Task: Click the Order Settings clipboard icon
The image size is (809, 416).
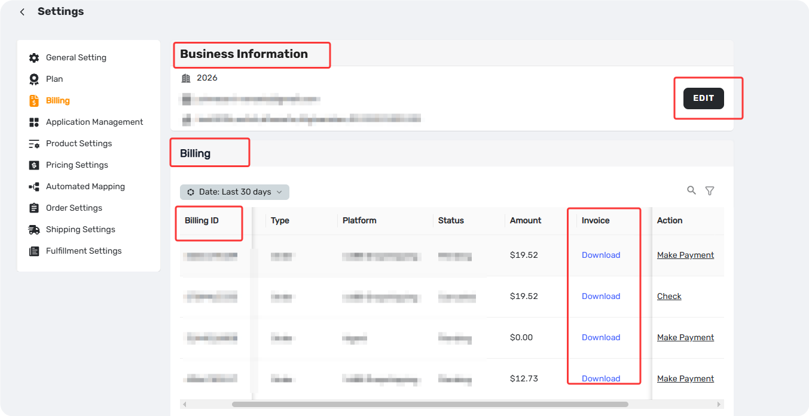Action: point(34,208)
